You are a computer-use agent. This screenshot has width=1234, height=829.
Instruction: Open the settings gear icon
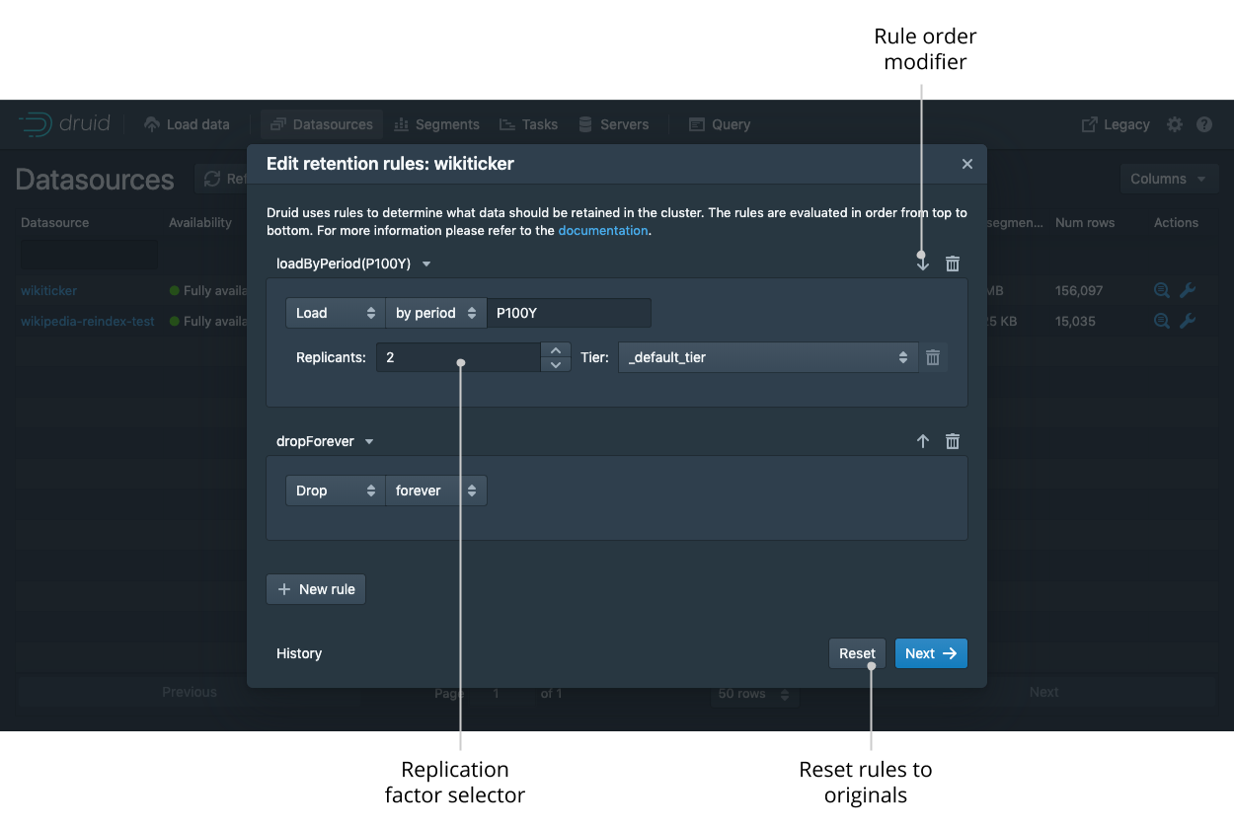[1175, 124]
